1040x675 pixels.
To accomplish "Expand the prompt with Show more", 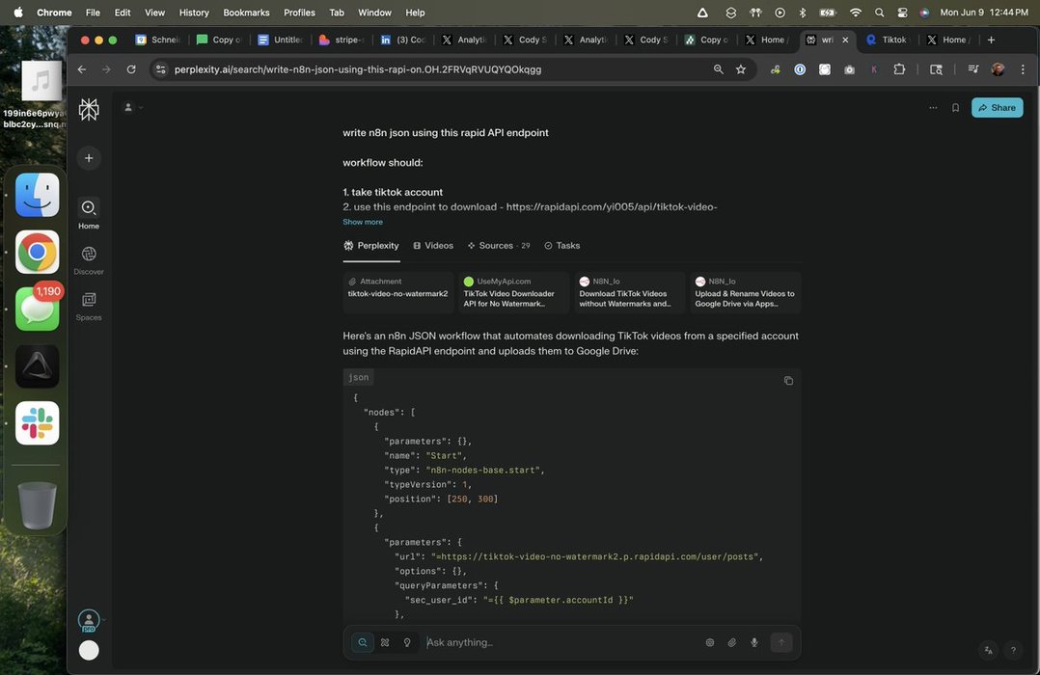I will 362,222.
